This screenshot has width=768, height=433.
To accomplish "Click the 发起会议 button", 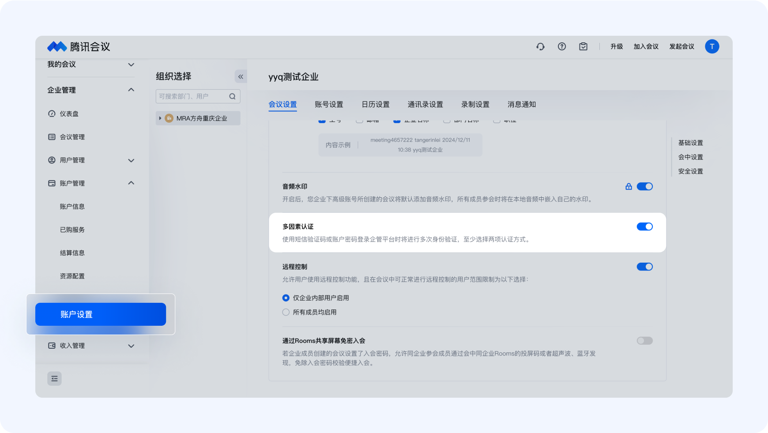I will pos(681,47).
